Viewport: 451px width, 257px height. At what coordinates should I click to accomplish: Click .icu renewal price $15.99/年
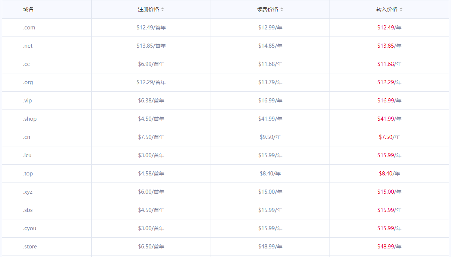pos(270,155)
